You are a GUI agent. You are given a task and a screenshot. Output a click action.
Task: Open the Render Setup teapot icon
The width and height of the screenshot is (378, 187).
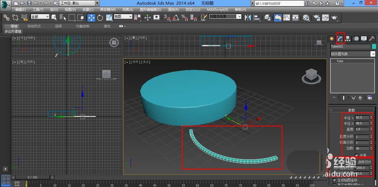(316, 18)
